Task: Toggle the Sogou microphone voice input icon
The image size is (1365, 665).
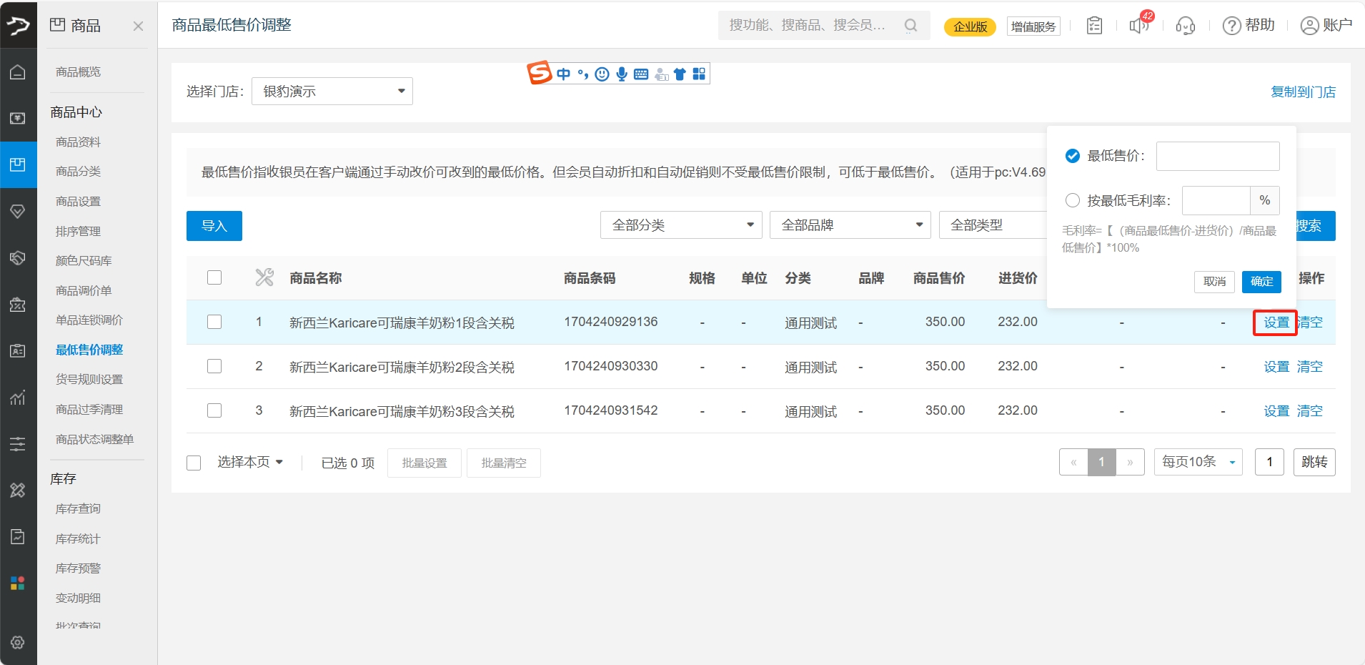Action: coord(622,74)
